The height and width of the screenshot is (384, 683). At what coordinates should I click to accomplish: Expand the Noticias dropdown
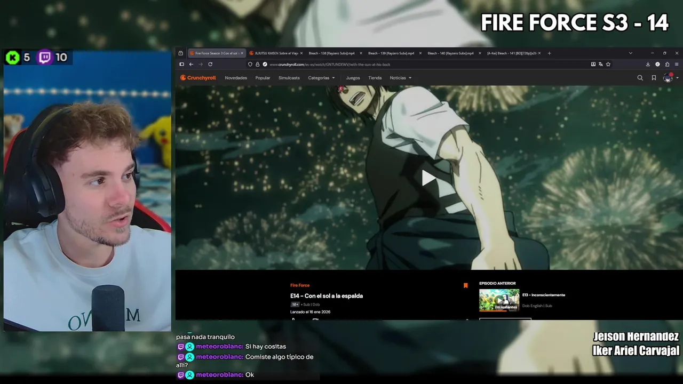tap(400, 78)
